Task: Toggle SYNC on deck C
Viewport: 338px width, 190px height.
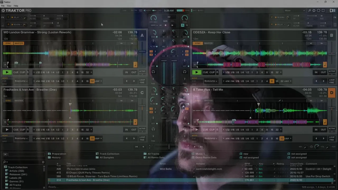Action: [x=8, y=101]
